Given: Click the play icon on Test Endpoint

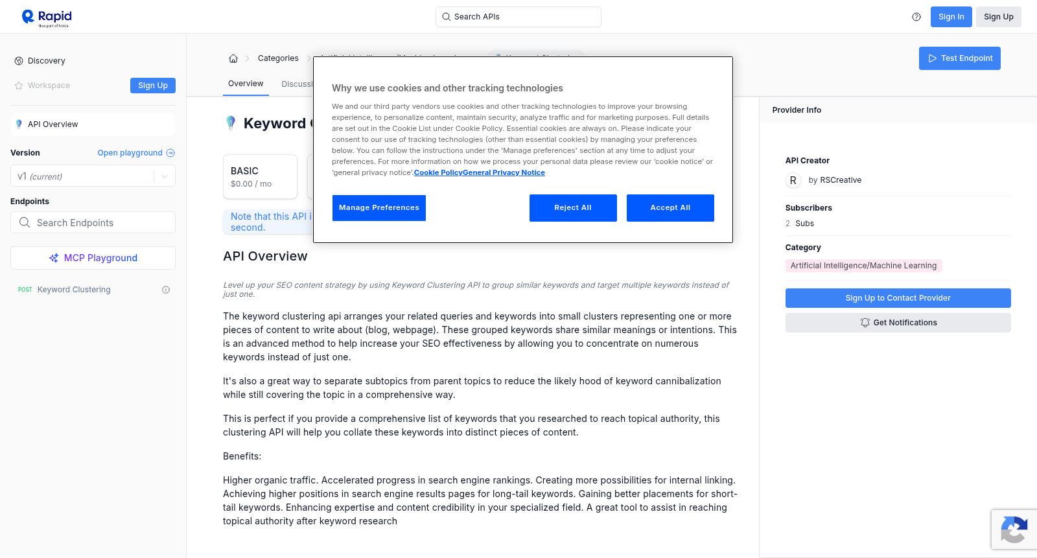Looking at the screenshot, I should pos(933,58).
